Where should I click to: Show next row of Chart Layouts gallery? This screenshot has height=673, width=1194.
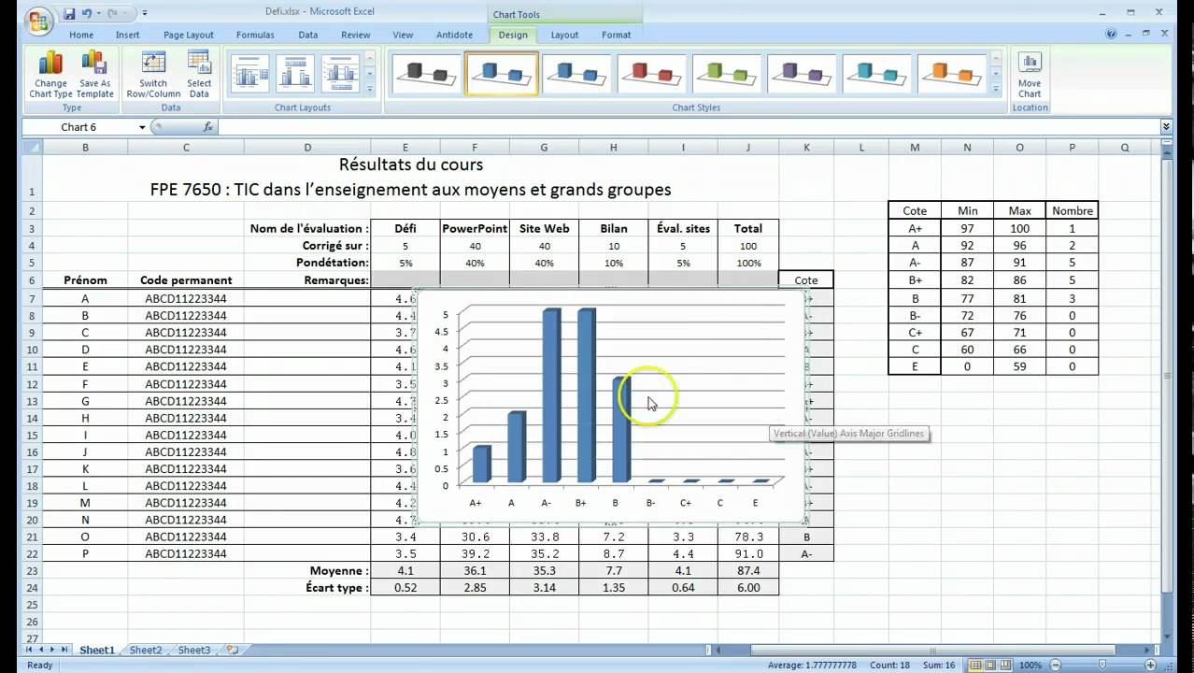(370, 73)
